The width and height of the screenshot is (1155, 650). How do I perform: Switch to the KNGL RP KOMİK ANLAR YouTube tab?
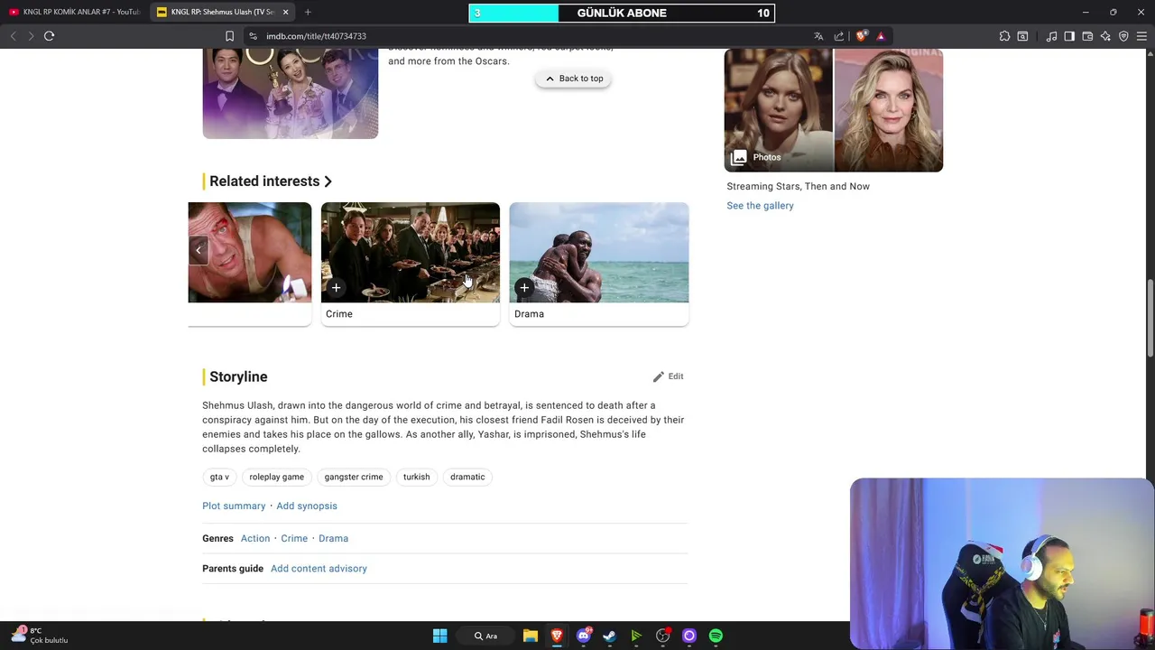point(74,12)
